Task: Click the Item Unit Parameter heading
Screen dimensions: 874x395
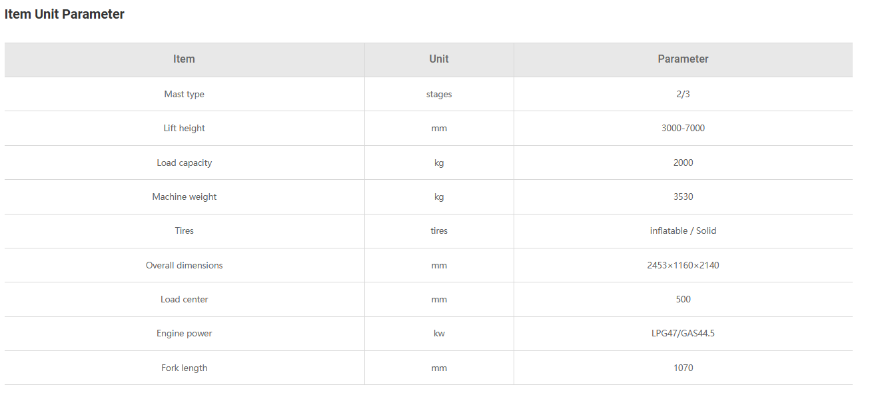Action: pyautogui.click(x=65, y=14)
